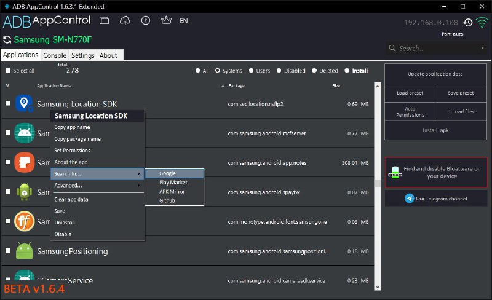
Task: Click the orange Samsung Notes app icon
Action: (x=24, y=162)
